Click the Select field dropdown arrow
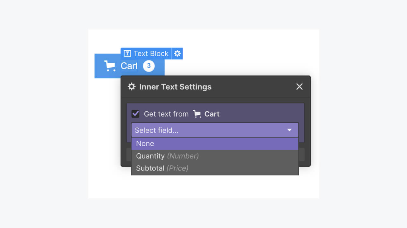The image size is (407, 228). [289, 130]
